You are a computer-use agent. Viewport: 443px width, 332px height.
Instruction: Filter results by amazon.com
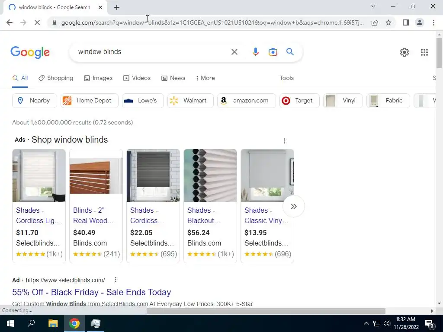click(x=246, y=101)
